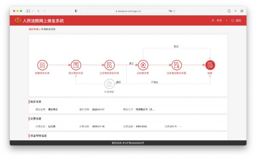256x158 pixels.
Task: Click the court emblem logo in header
Action: tap(18, 20)
